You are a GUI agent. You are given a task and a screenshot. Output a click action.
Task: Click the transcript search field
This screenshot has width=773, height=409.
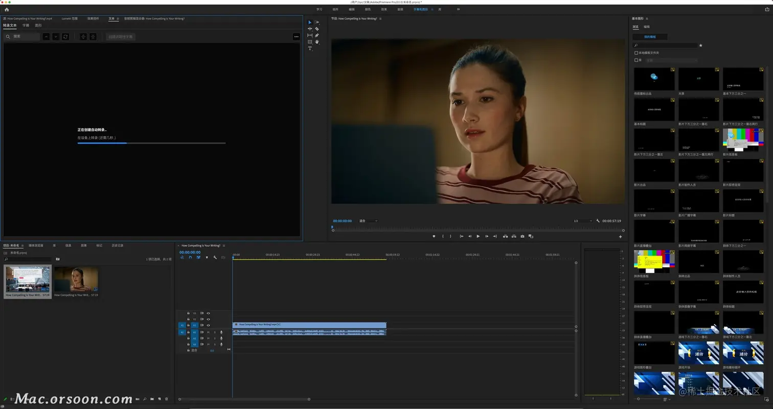pyautogui.click(x=21, y=37)
